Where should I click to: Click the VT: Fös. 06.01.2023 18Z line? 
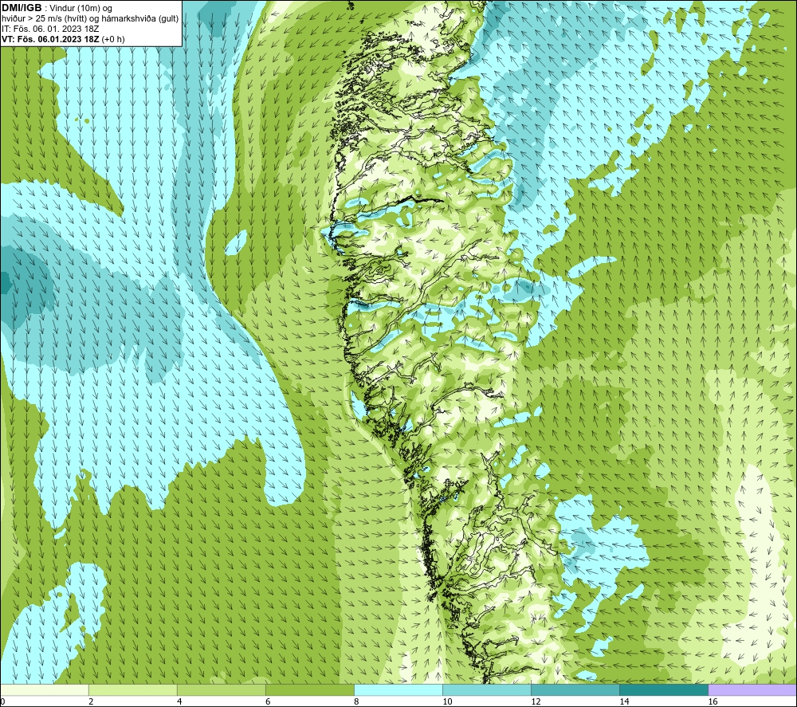(x=63, y=38)
